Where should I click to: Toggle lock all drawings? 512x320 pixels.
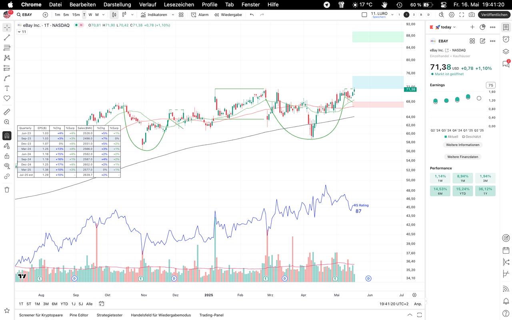click(7, 156)
